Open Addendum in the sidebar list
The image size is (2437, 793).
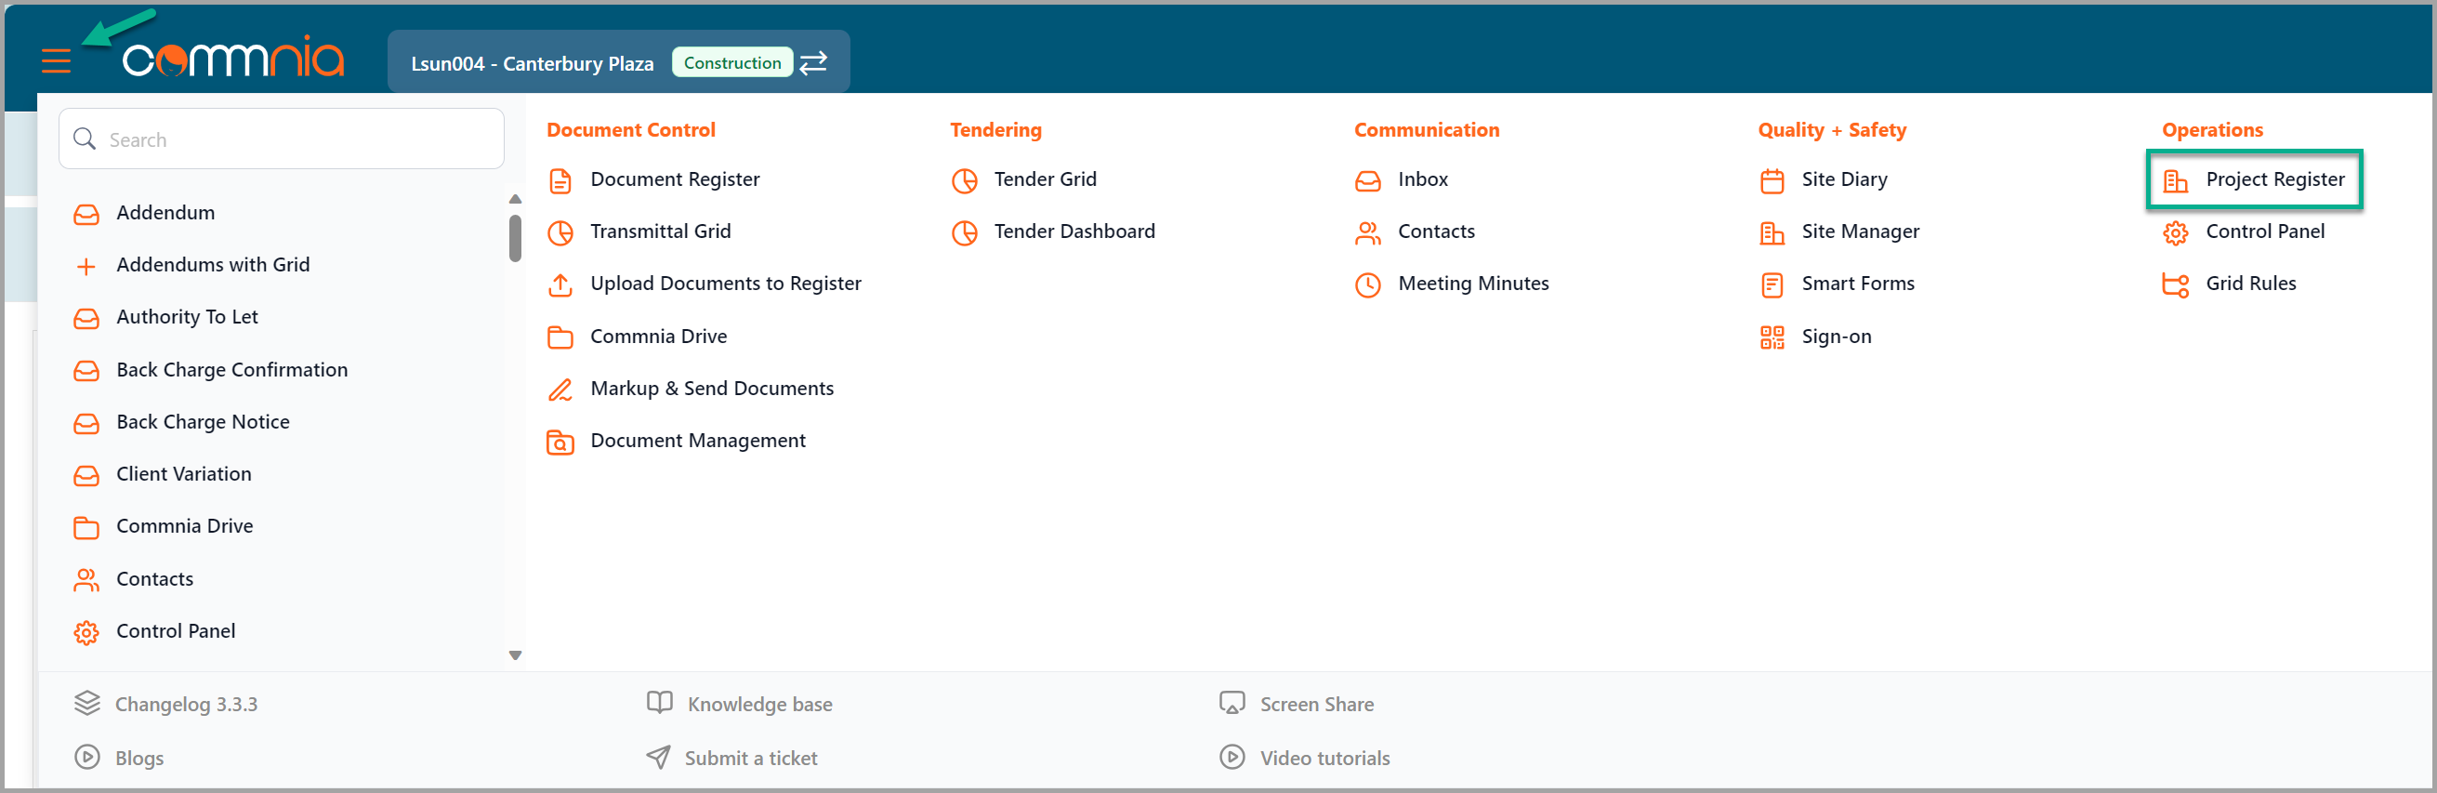(x=165, y=212)
